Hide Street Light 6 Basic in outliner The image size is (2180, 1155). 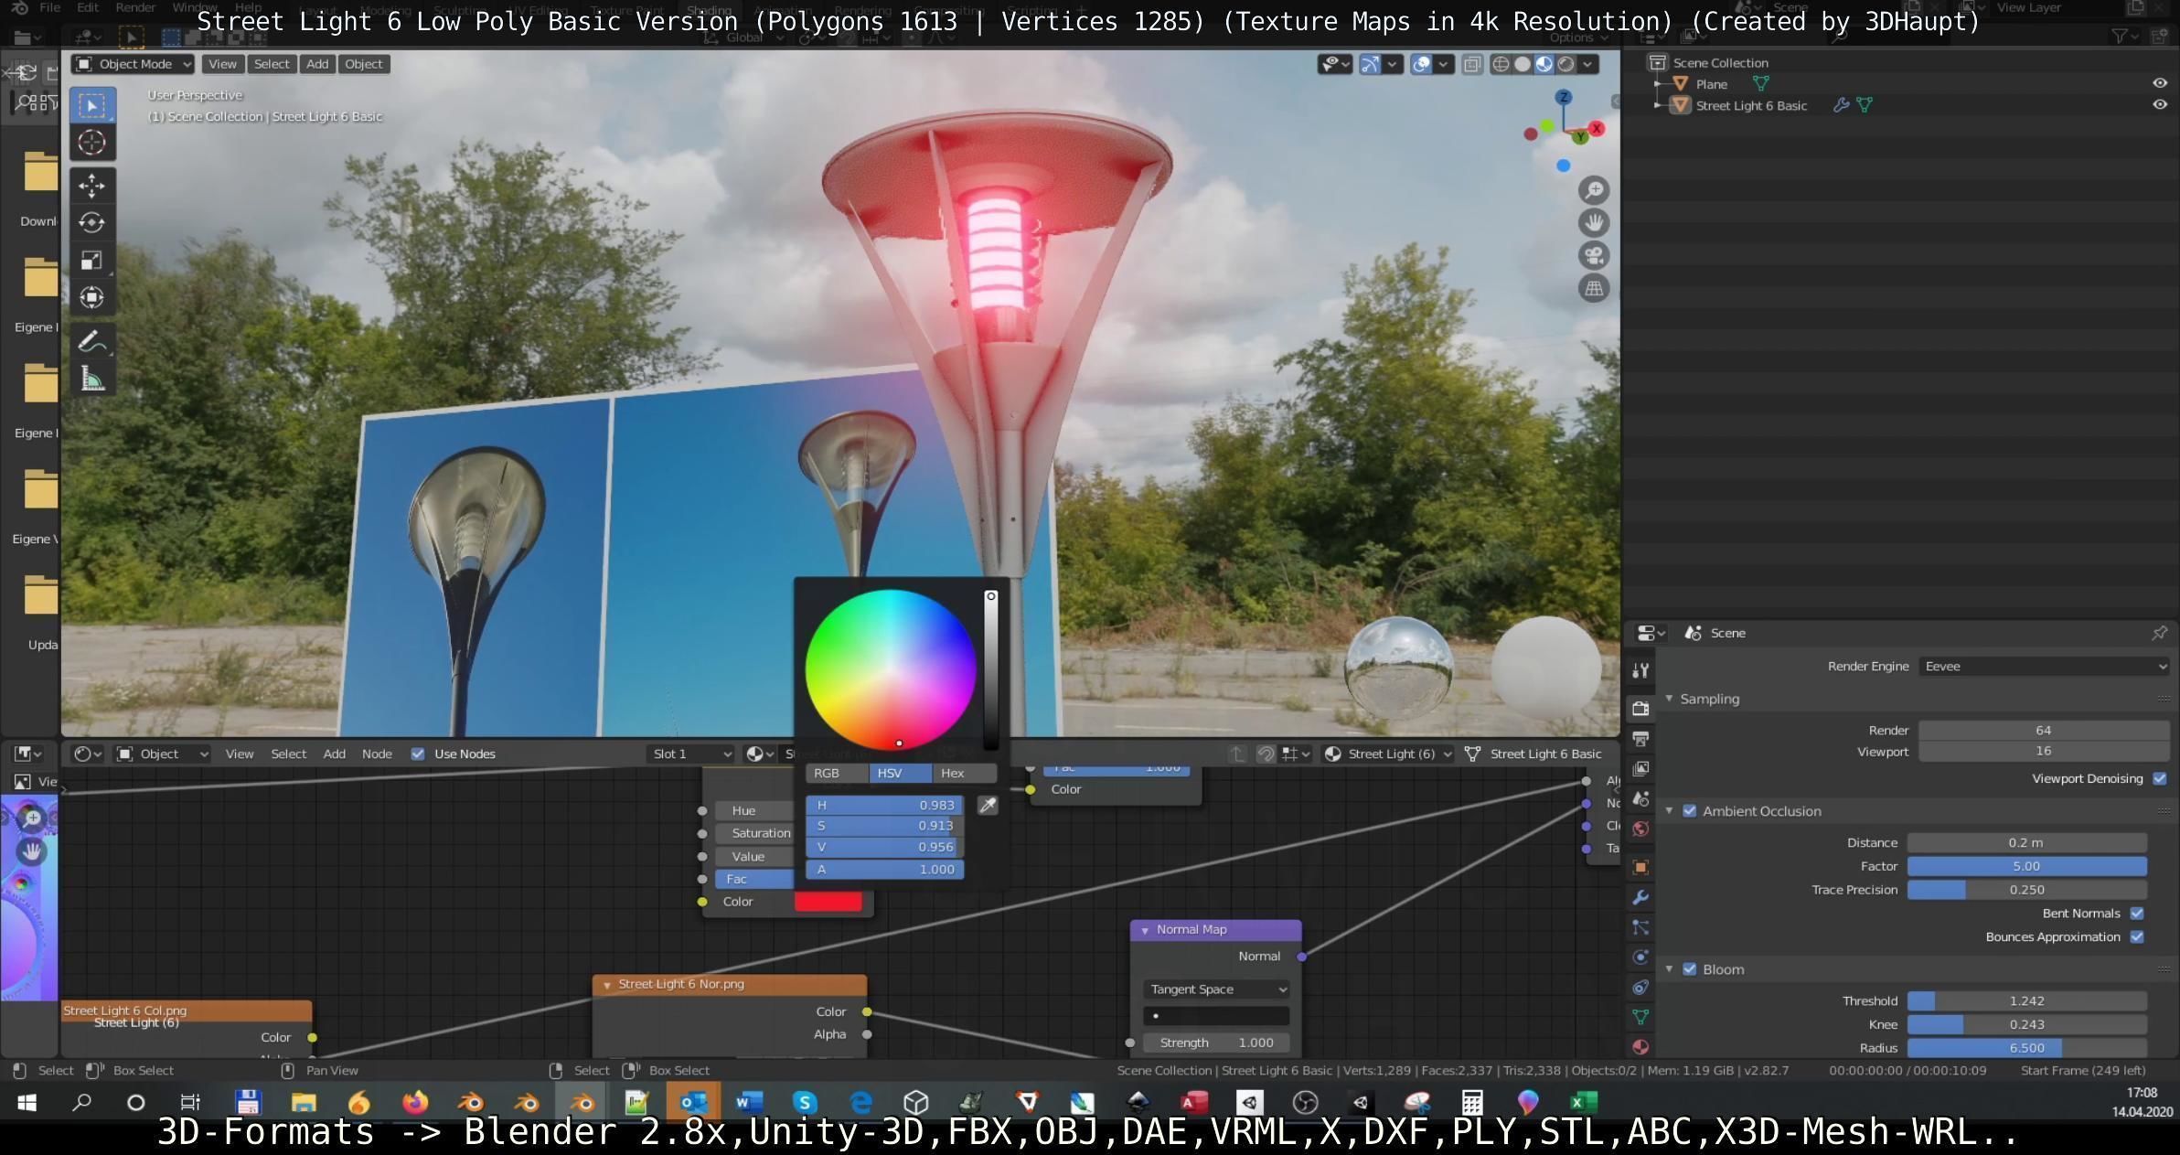coord(2160,104)
